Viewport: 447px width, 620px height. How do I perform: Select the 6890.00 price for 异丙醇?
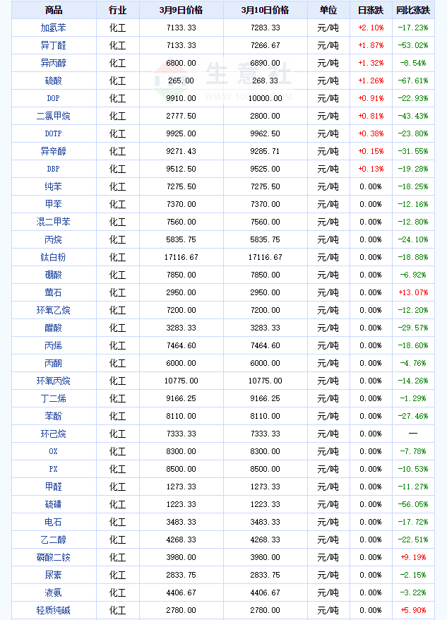265,63
